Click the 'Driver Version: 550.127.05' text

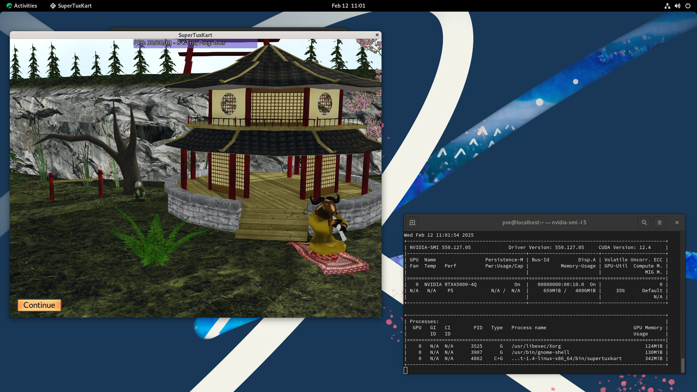546,248
